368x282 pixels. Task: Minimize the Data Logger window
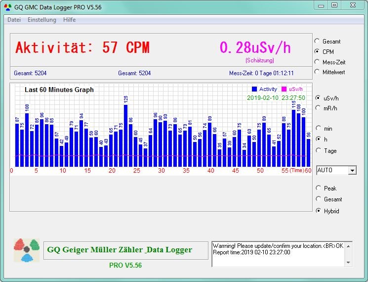point(321,5)
